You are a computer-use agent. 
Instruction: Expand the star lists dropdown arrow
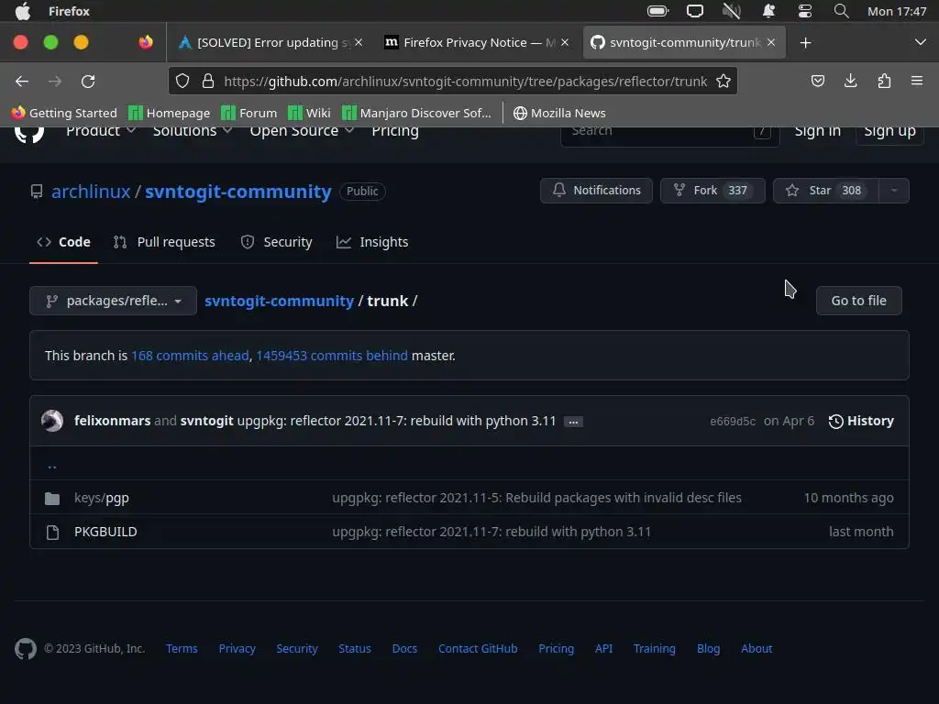[x=894, y=191]
